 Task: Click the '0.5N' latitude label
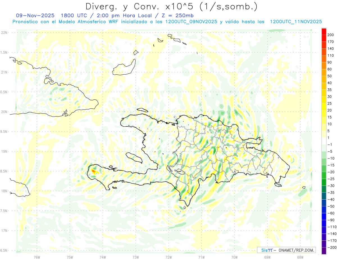coord(4,92)
